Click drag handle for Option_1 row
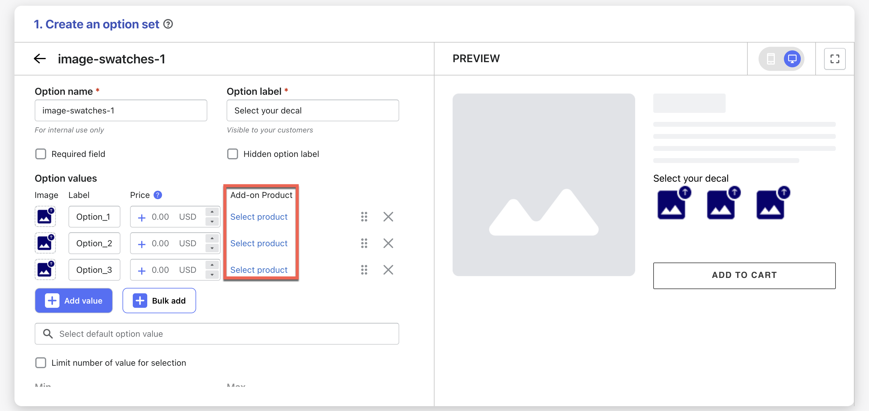The width and height of the screenshot is (869, 411). pos(364,217)
